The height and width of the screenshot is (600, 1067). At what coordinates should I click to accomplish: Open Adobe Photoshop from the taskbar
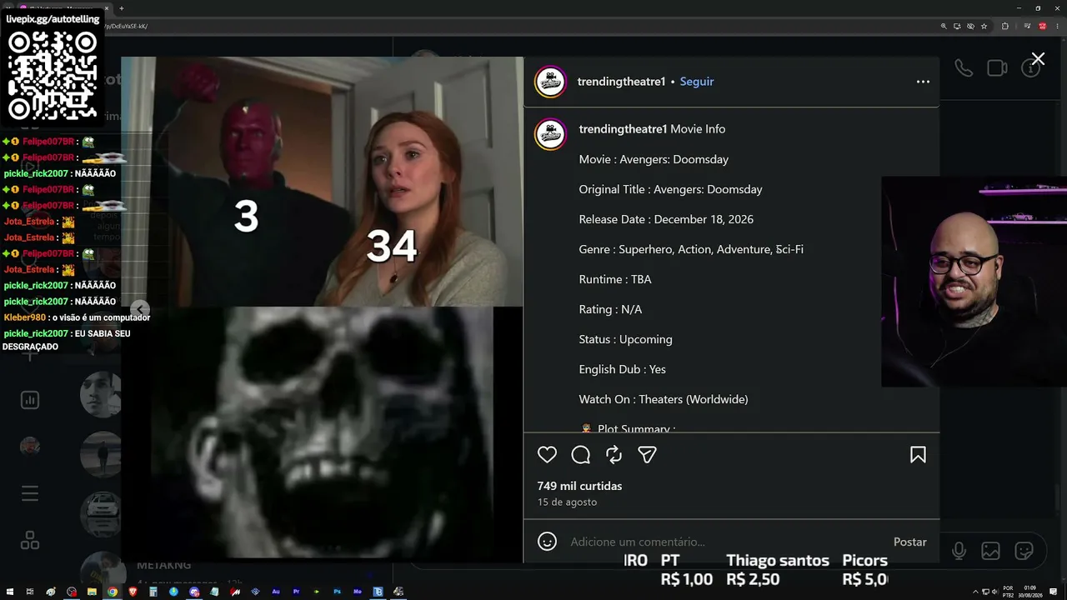[x=337, y=592]
